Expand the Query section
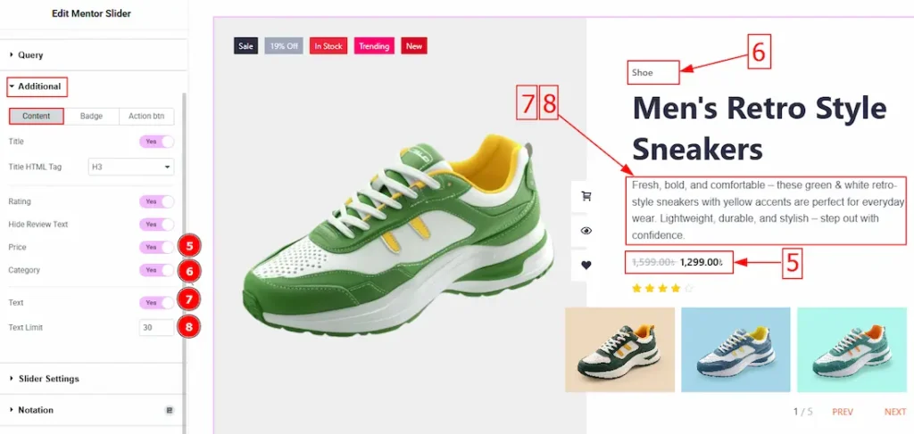The height and width of the screenshot is (434, 914). (x=93, y=55)
